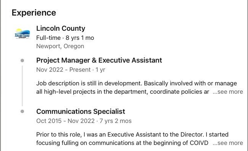Click the Lincoln County company name
Screen dimensions: 248x151
coord(61,28)
